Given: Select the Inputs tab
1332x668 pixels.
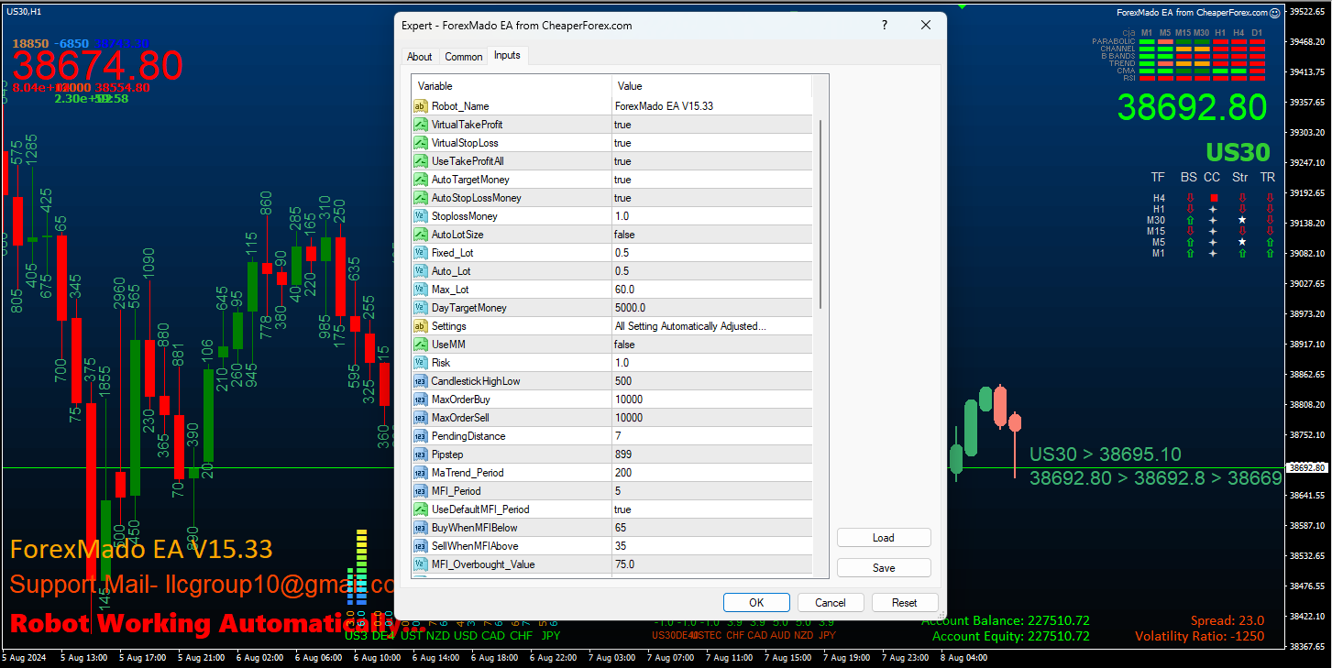Looking at the screenshot, I should tap(507, 55).
